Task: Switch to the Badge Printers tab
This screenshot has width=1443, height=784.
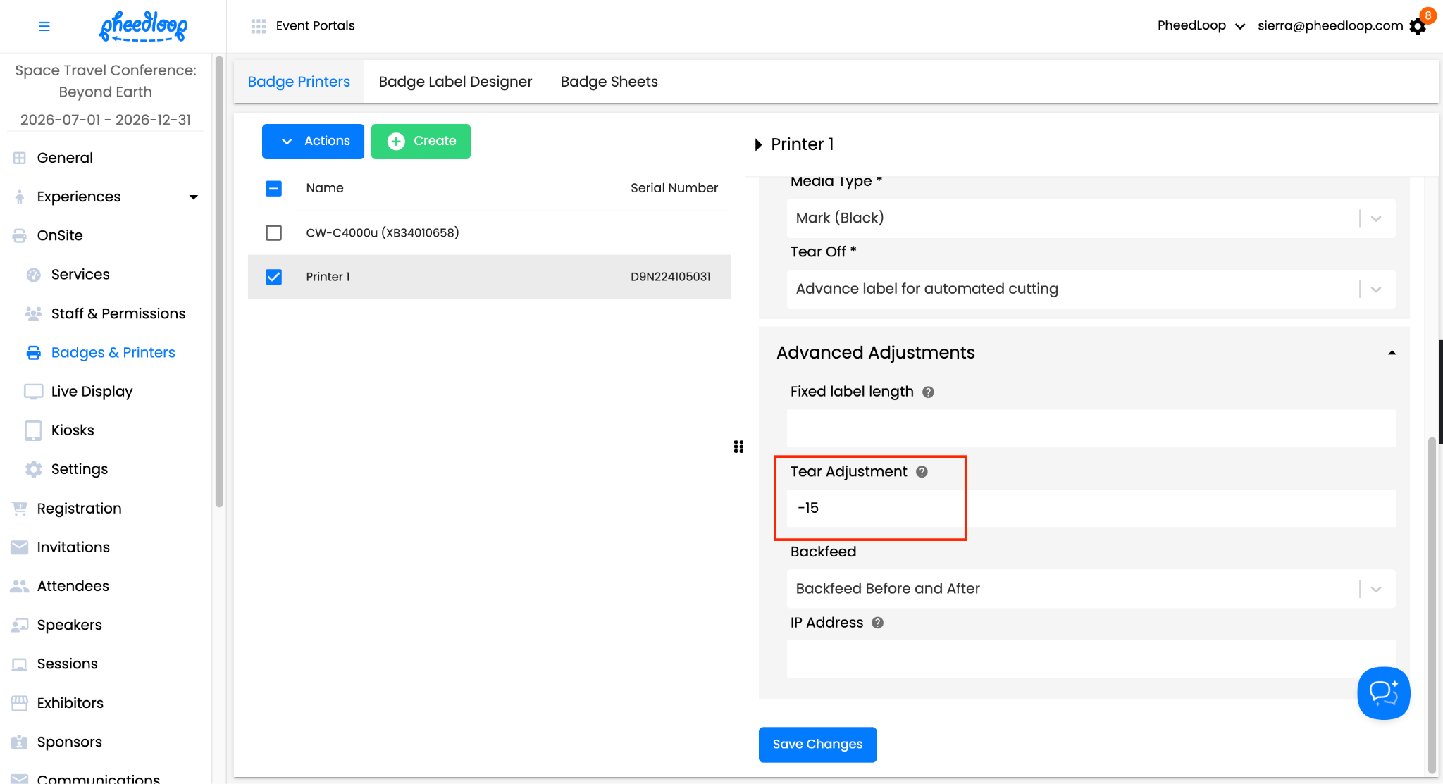Action: (x=299, y=82)
